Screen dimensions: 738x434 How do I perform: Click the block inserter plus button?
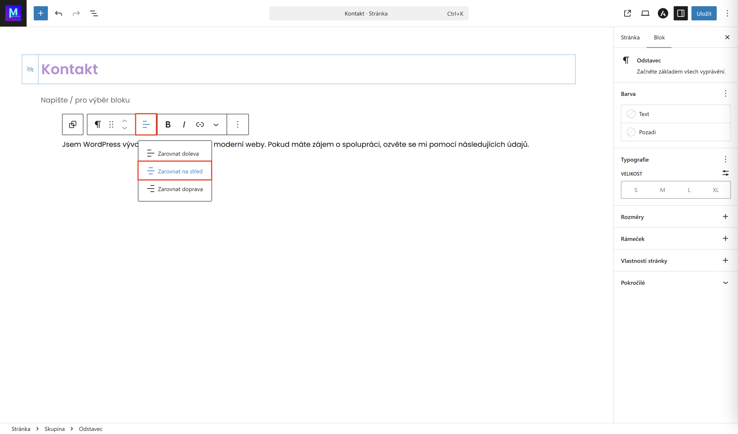click(x=40, y=13)
